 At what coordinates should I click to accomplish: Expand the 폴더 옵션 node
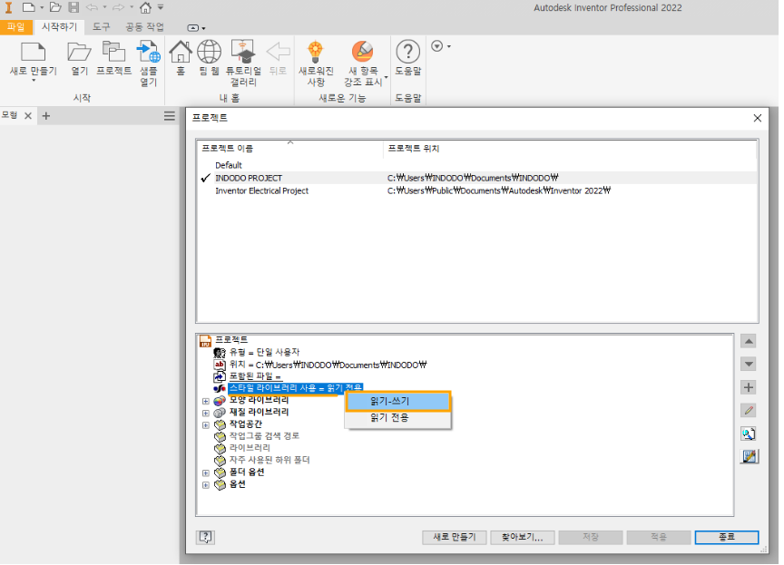(x=205, y=472)
